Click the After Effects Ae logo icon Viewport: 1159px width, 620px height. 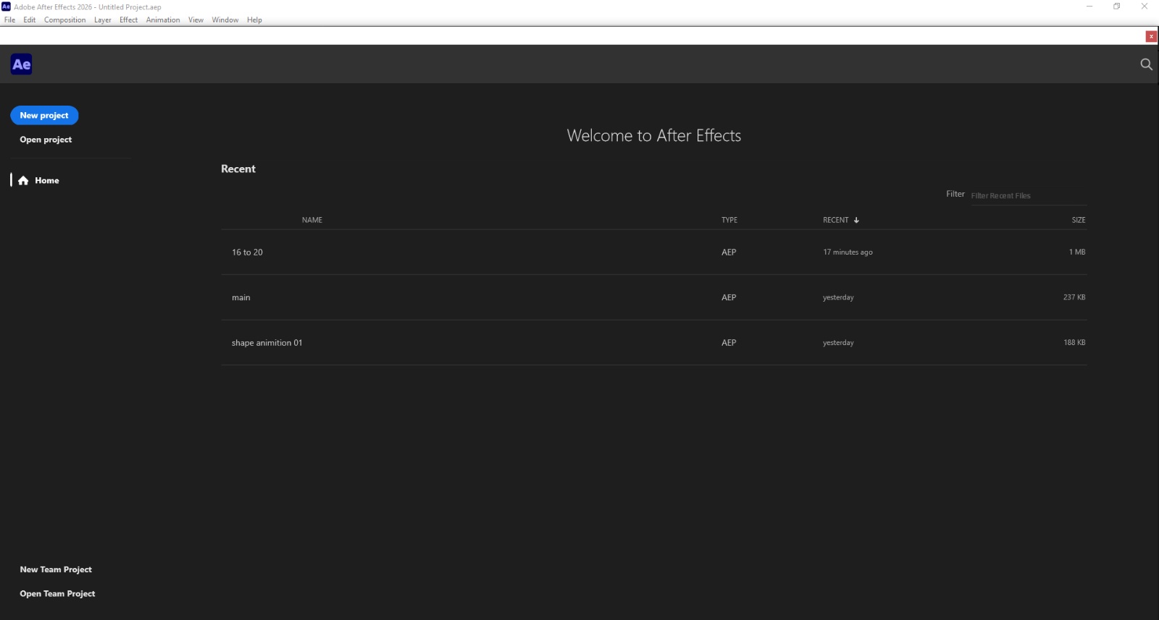[x=22, y=64]
